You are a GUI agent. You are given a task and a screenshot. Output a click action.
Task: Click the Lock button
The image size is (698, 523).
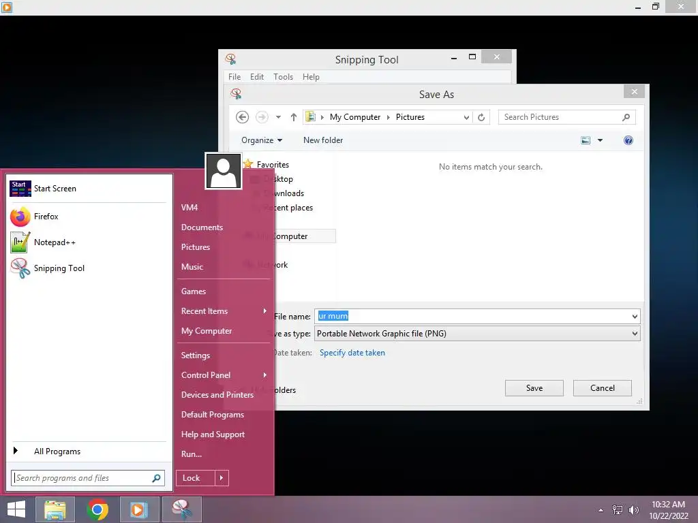(x=196, y=478)
